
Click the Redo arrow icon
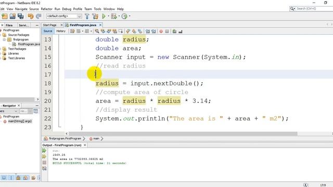coord(39,16)
